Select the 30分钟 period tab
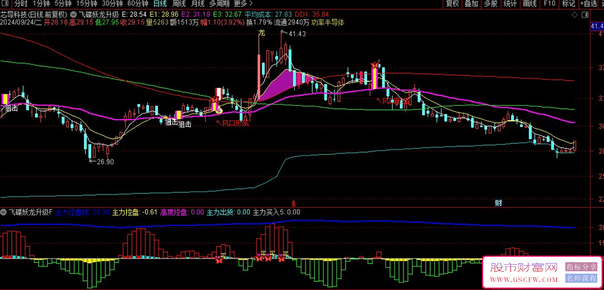 (112, 4)
